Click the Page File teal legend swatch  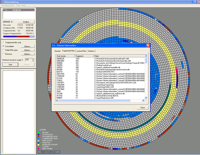[x=38, y=143]
